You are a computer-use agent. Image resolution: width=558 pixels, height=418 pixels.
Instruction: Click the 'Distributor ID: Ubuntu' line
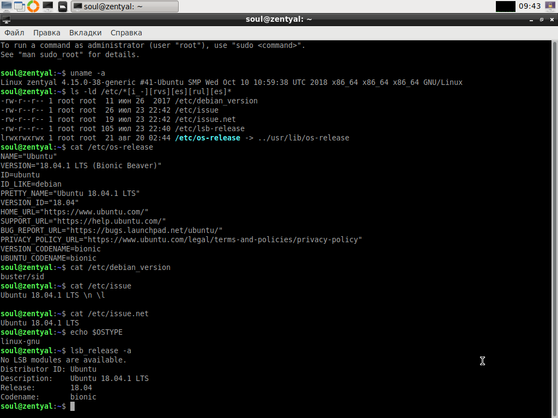(x=48, y=369)
